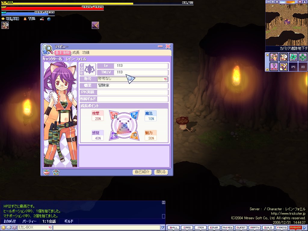This screenshot has width=308, height=231.
Task: Click the 1:1 whisper icon in chat bar
Action: (14, 227)
